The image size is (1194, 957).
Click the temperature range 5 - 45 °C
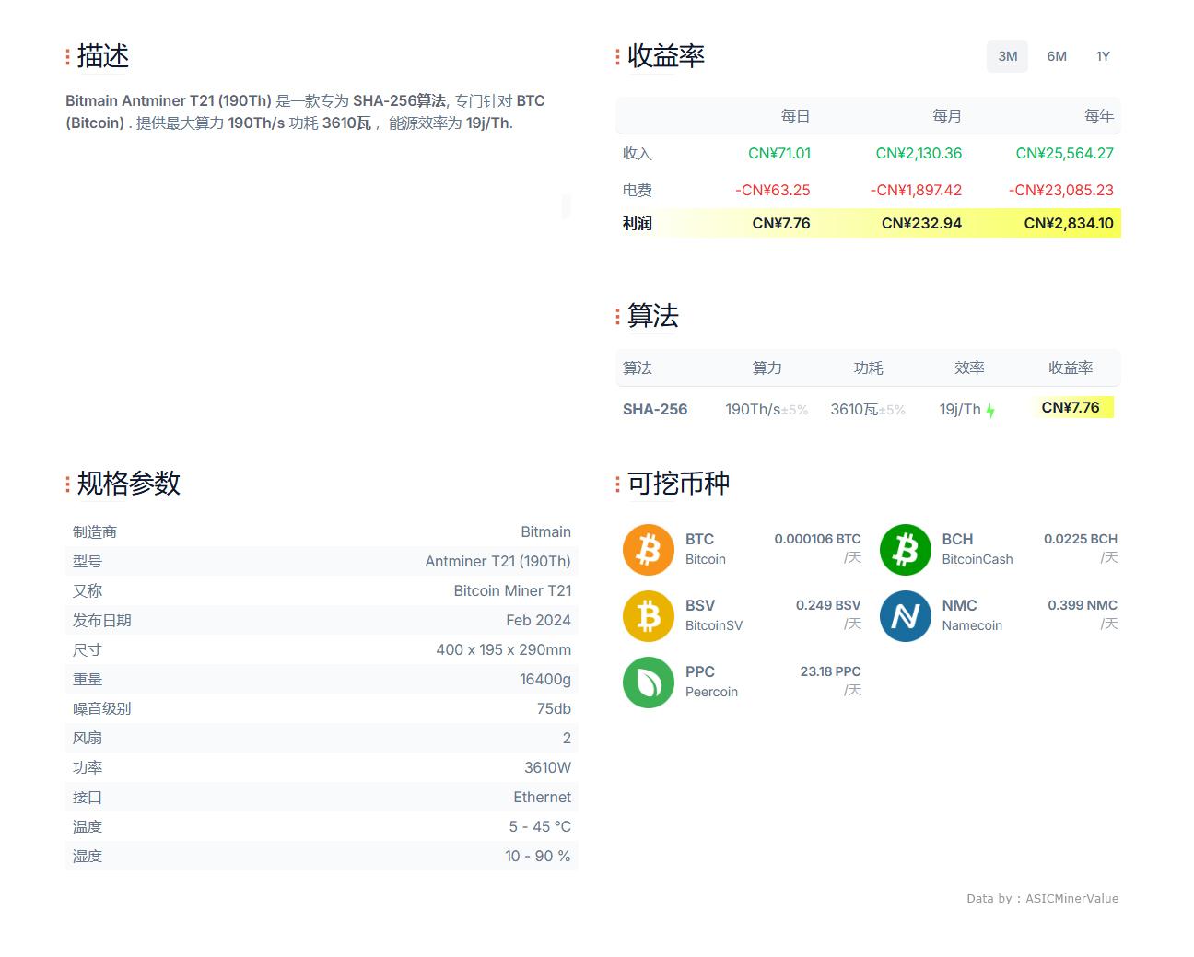540,826
